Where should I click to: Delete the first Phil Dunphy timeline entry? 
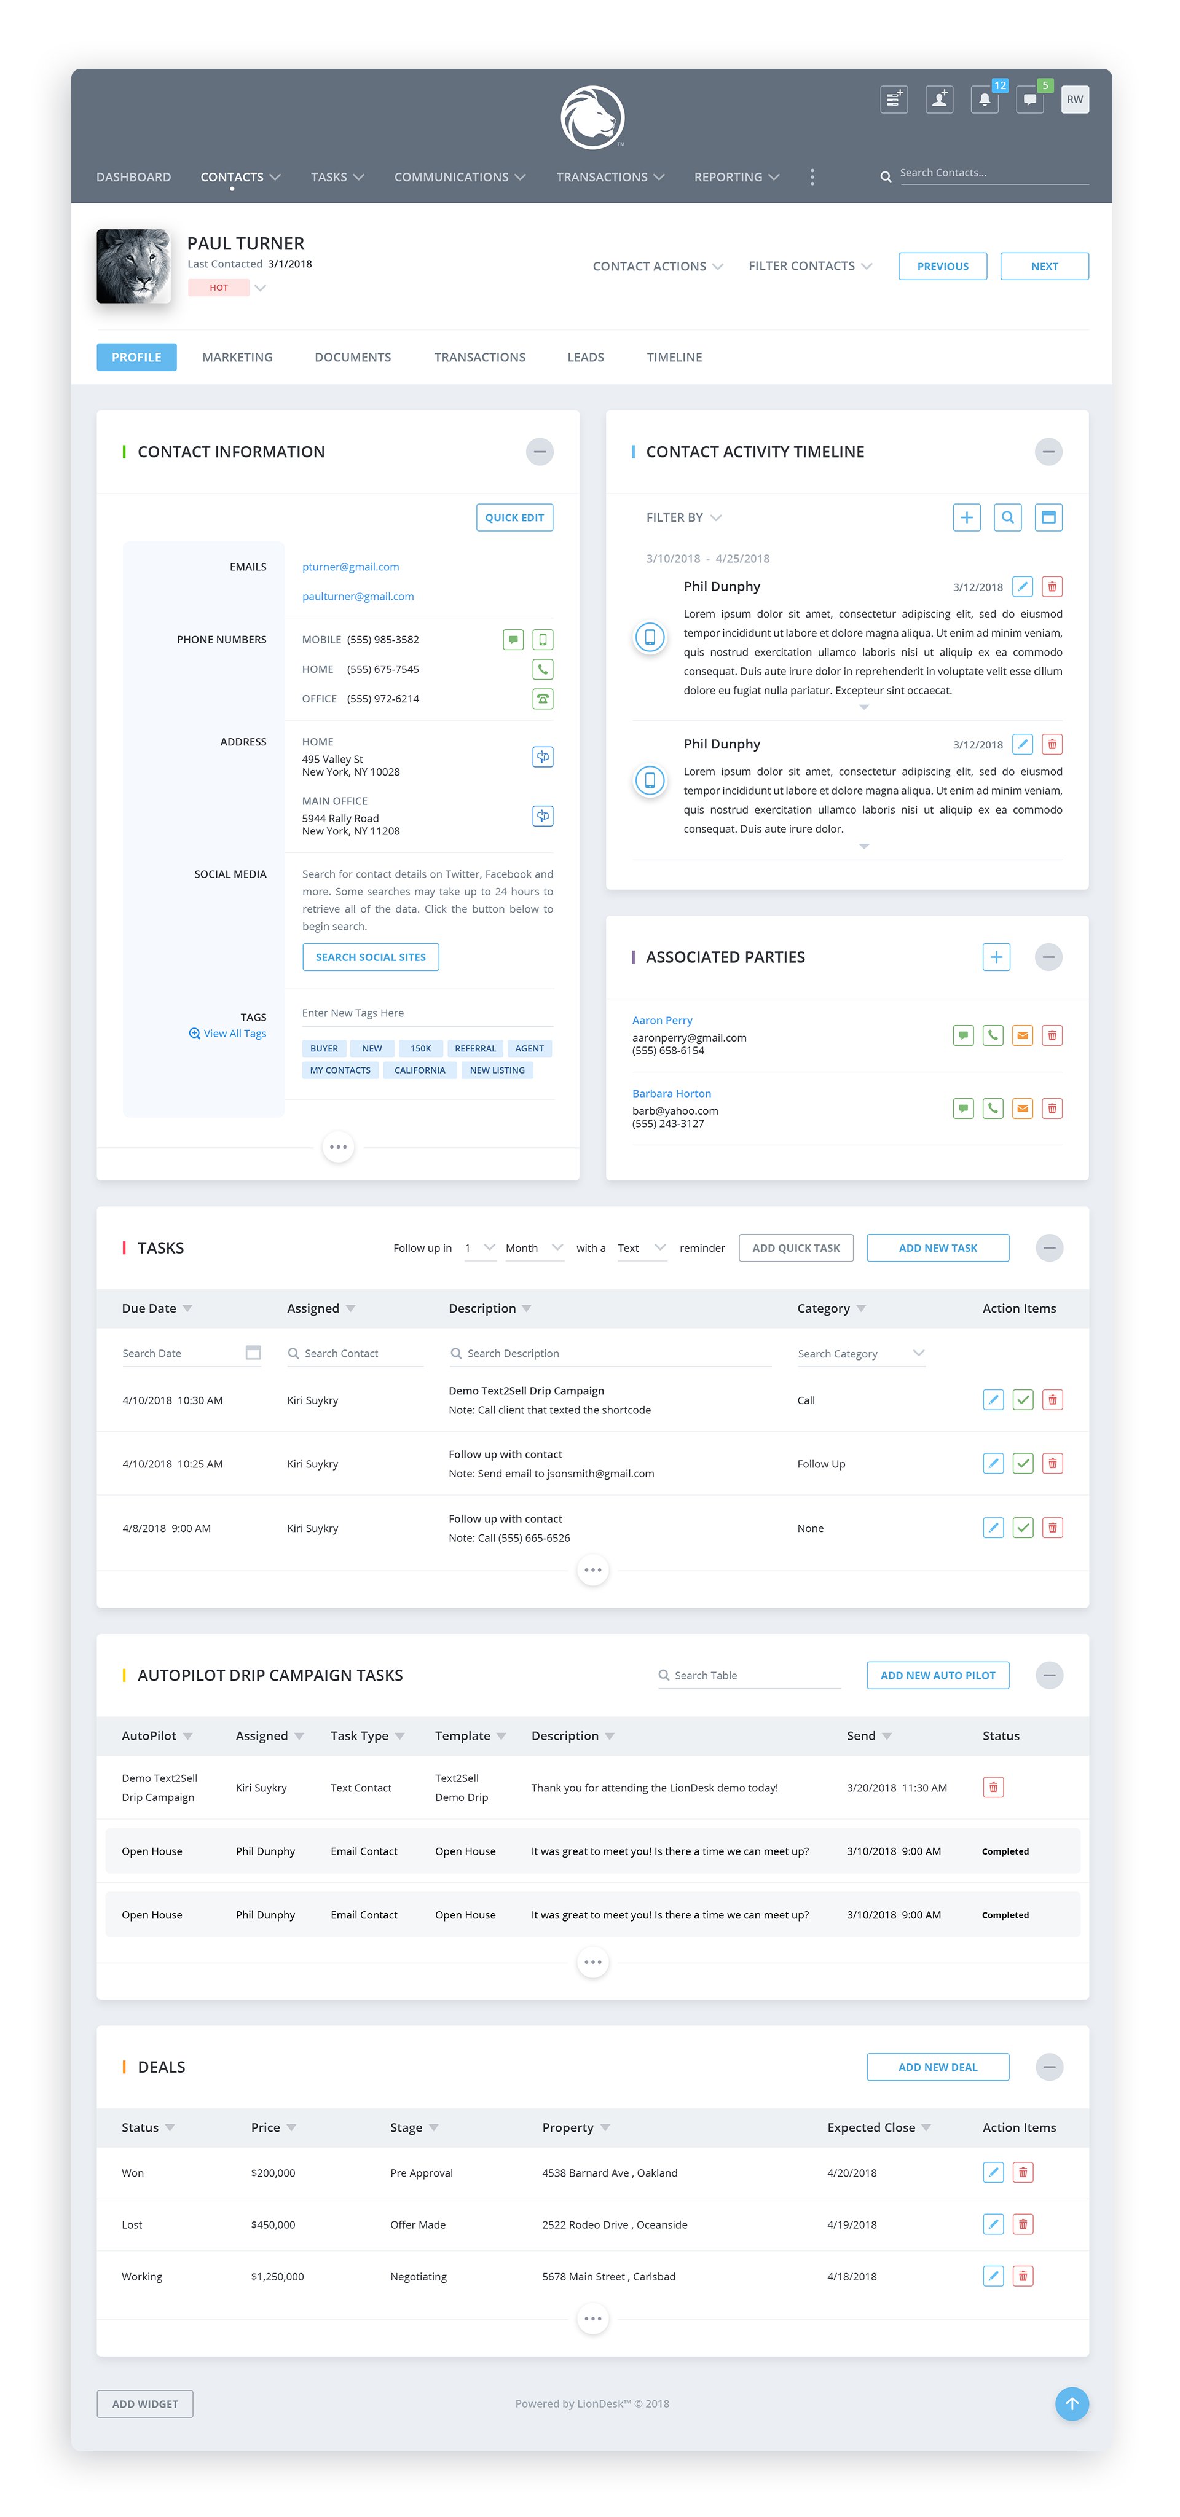pyautogui.click(x=1052, y=587)
